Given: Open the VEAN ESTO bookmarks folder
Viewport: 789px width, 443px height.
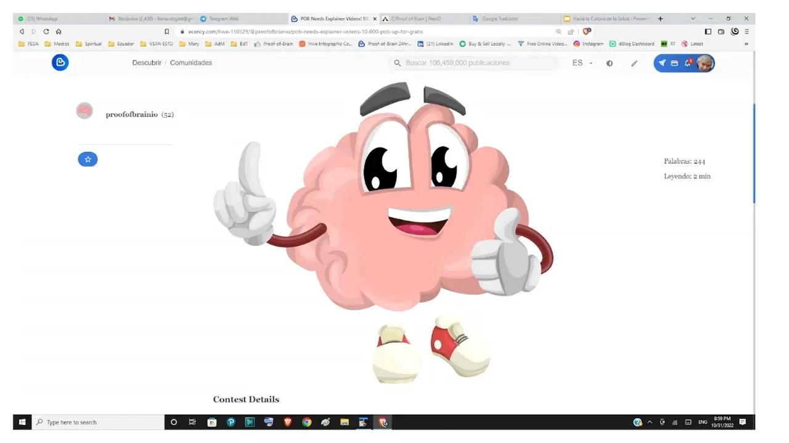Looking at the screenshot, I should (x=157, y=44).
